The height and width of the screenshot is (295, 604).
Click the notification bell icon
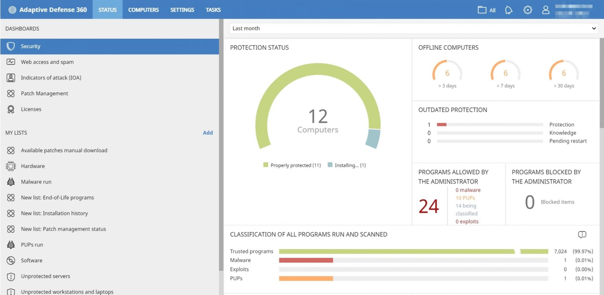pos(508,10)
